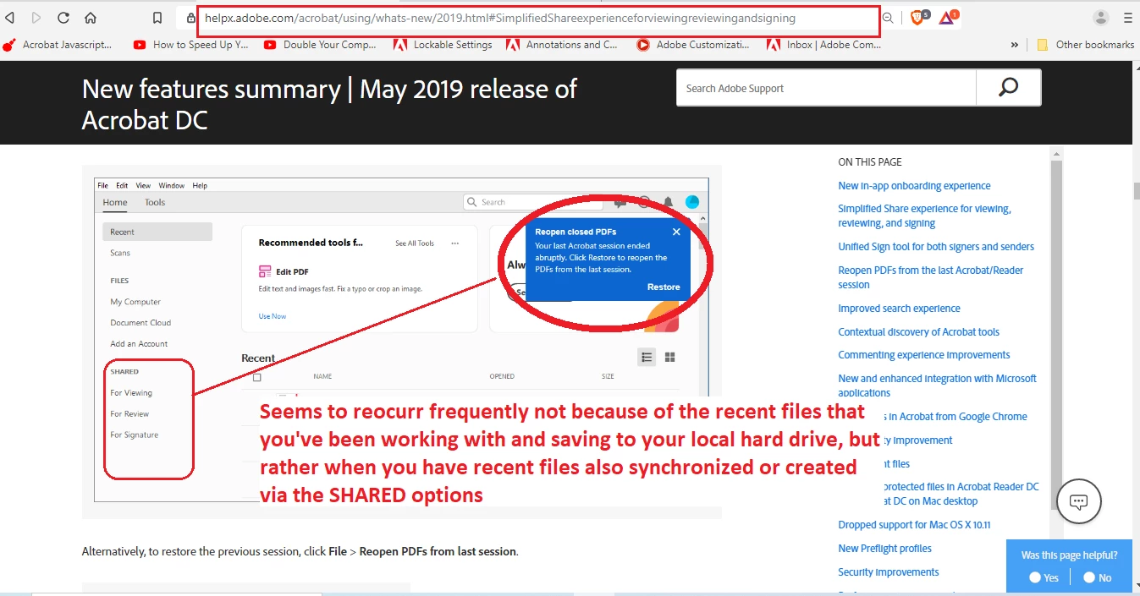Go back with the browser back arrow
Screen dimensions: 1140x596
click(x=10, y=18)
